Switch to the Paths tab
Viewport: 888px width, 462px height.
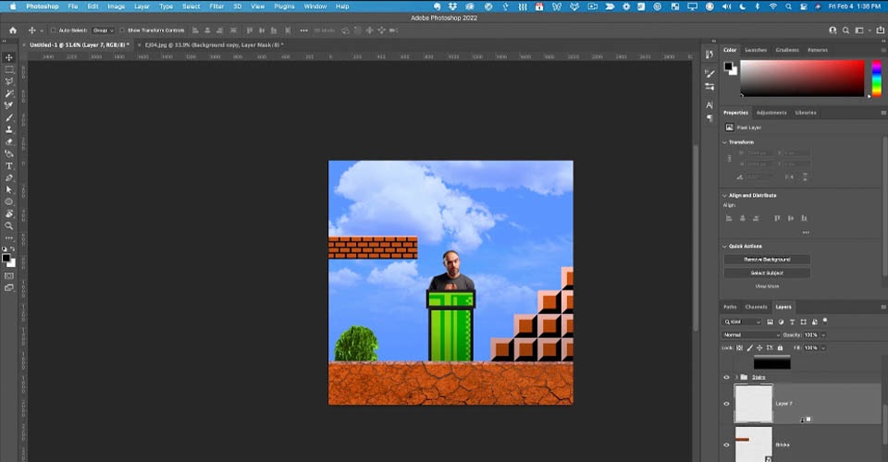[730, 307]
